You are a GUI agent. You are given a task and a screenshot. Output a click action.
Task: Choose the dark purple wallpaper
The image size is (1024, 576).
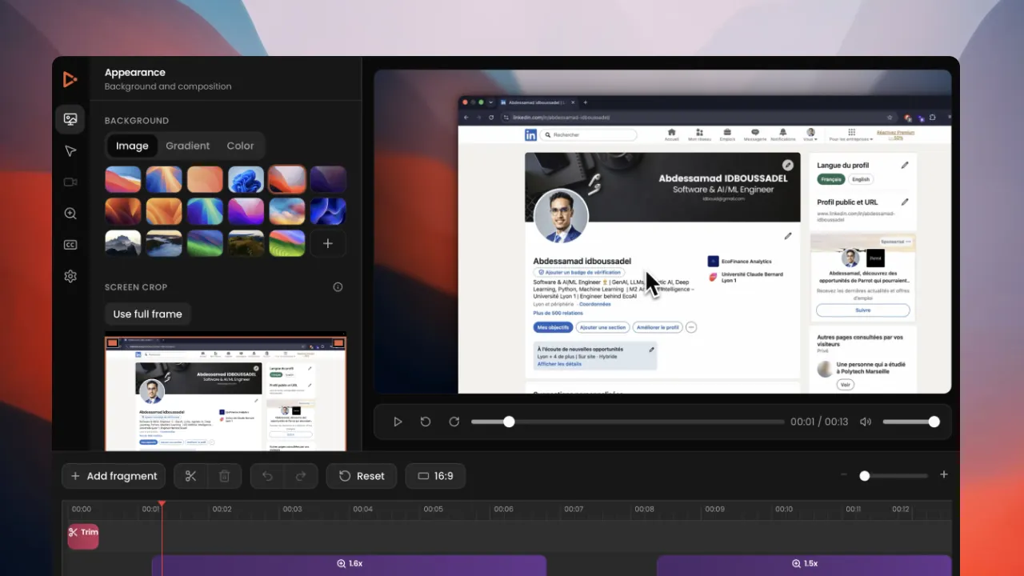[x=328, y=179]
